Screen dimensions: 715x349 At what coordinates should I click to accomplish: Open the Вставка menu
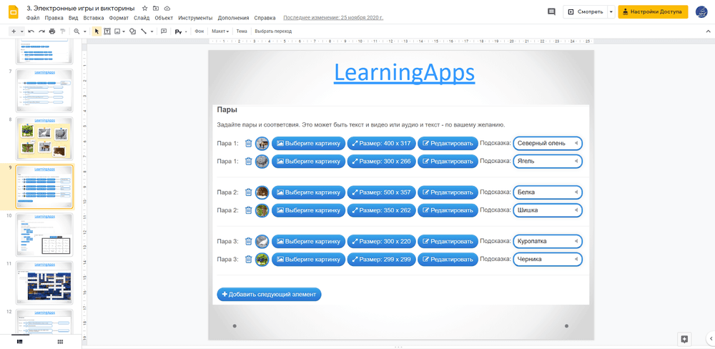94,19
